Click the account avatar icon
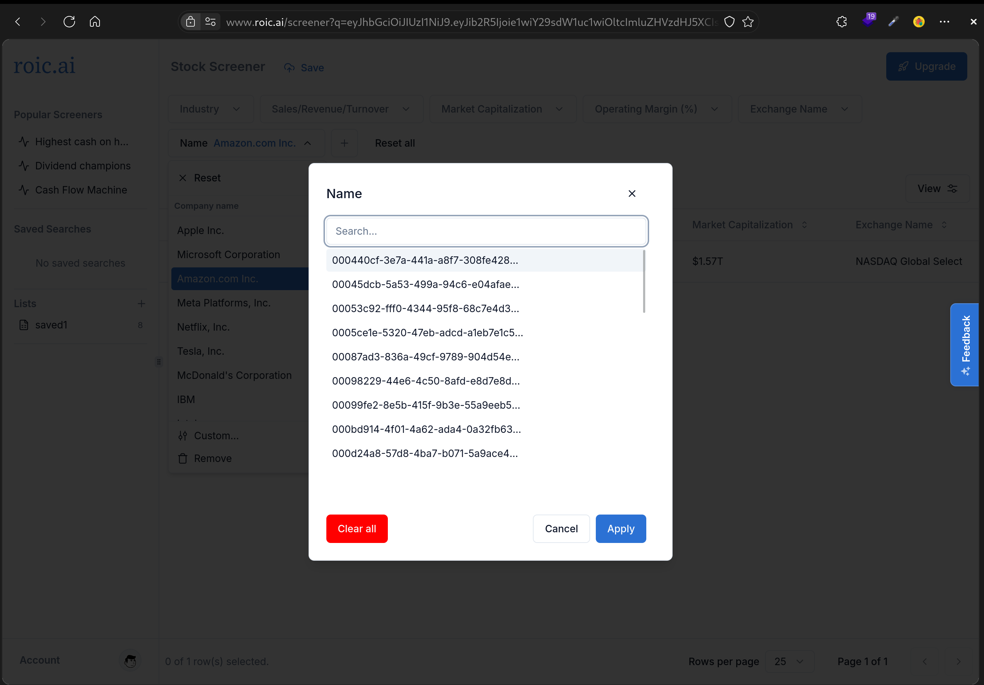Screen dimensions: 984x685 pos(130,660)
